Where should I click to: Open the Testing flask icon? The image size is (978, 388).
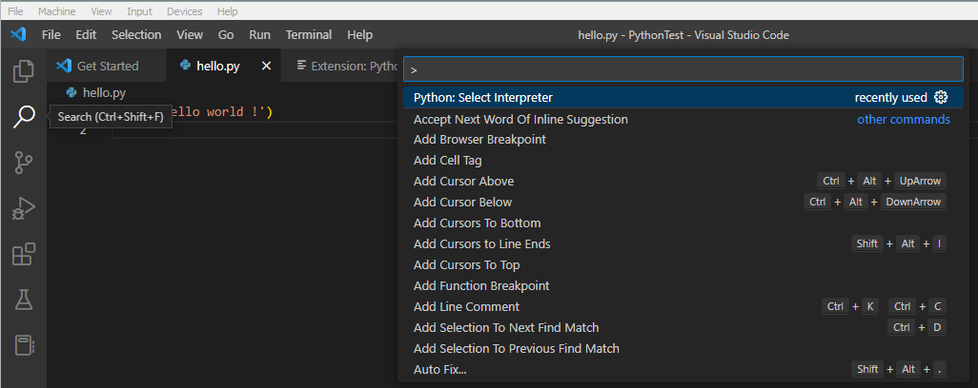point(24,300)
